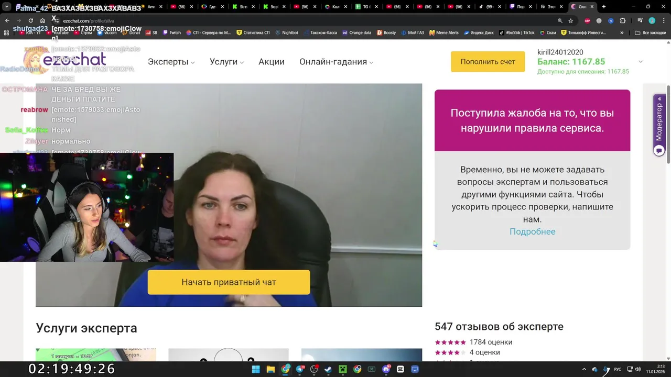Open Telegram from the taskbar
The image size is (671, 377).
pyautogui.click(x=300, y=369)
